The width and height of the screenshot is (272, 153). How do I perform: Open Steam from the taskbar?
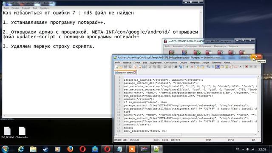(45, 149)
